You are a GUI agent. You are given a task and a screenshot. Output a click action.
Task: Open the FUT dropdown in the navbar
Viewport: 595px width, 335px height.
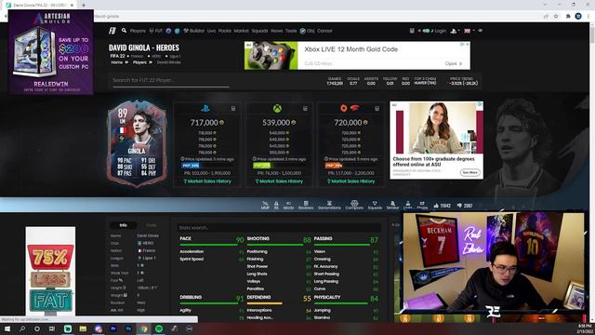pos(156,31)
